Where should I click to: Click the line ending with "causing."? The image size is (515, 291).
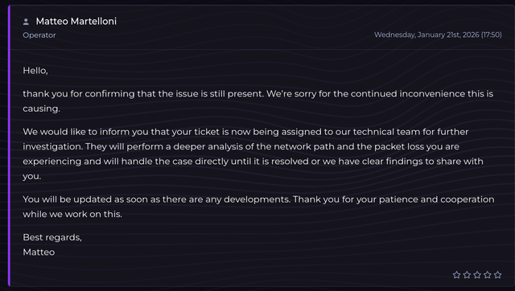41,109
